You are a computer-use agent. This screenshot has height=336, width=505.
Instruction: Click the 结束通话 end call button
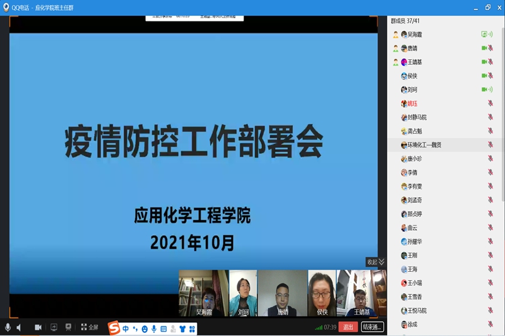(372, 327)
